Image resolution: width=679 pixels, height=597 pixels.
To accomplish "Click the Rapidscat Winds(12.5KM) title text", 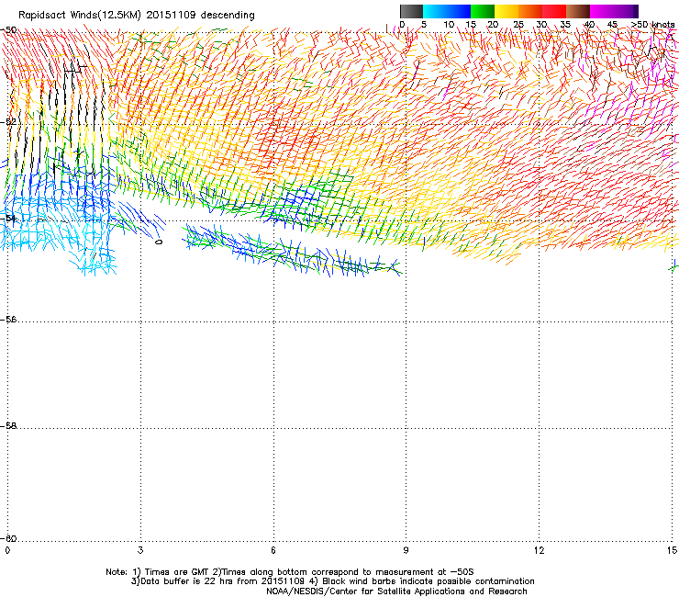I will [80, 16].
